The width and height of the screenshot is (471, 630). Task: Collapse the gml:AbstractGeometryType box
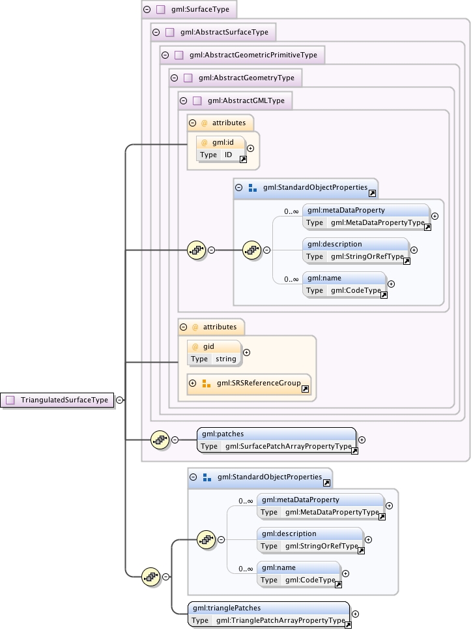coord(175,78)
